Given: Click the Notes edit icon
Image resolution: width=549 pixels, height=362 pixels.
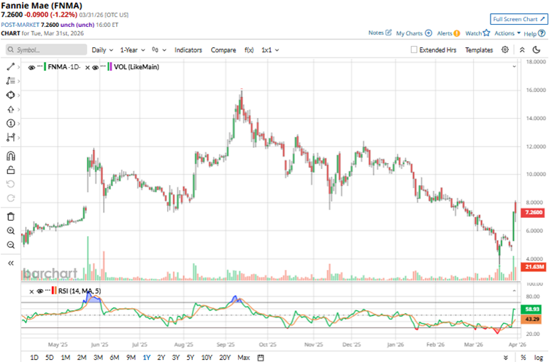Looking at the screenshot, I should (388, 33).
